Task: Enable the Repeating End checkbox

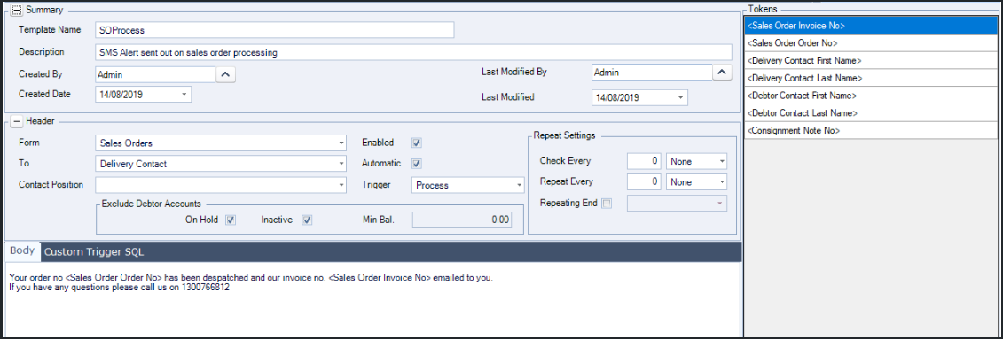Action: click(x=607, y=203)
